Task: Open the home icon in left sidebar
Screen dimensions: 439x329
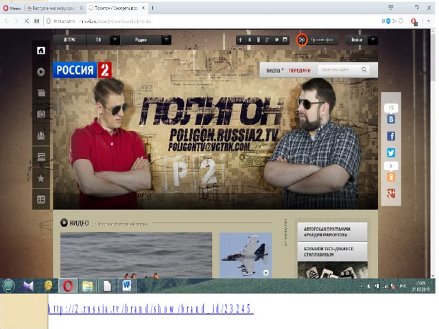Action: click(x=41, y=51)
